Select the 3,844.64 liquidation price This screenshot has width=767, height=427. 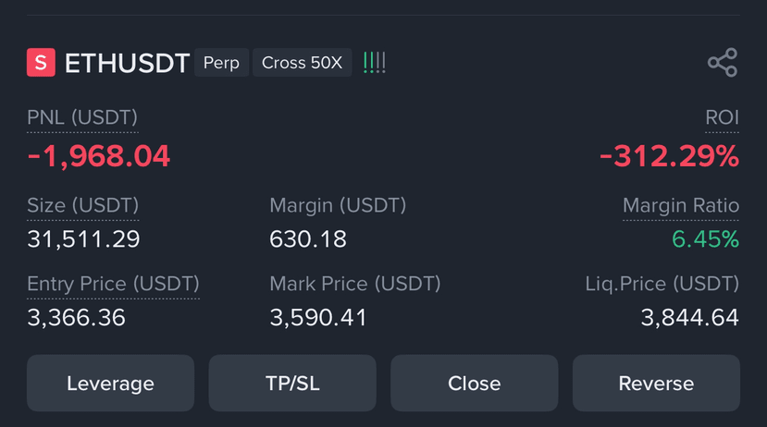(689, 318)
